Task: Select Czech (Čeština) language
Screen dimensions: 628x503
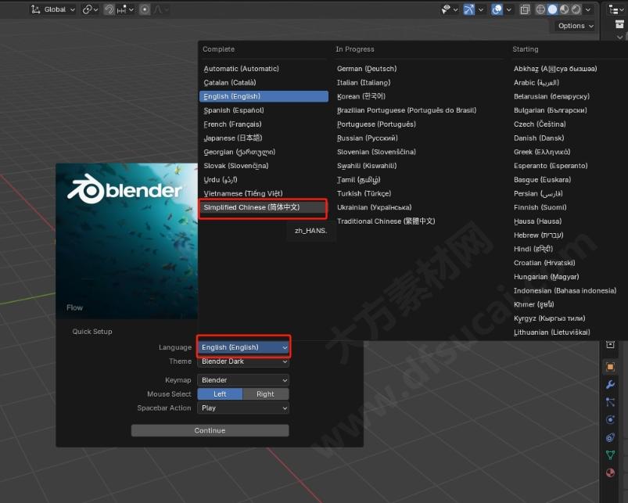Action: (569, 124)
